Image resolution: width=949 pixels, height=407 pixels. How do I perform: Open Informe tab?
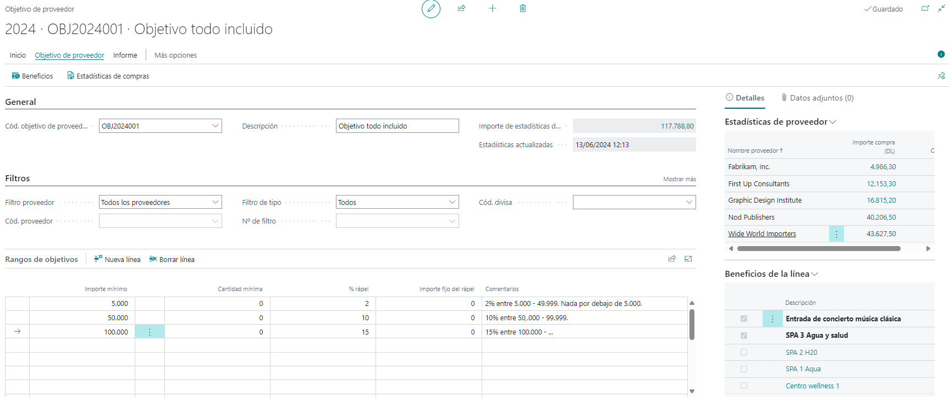click(x=125, y=55)
